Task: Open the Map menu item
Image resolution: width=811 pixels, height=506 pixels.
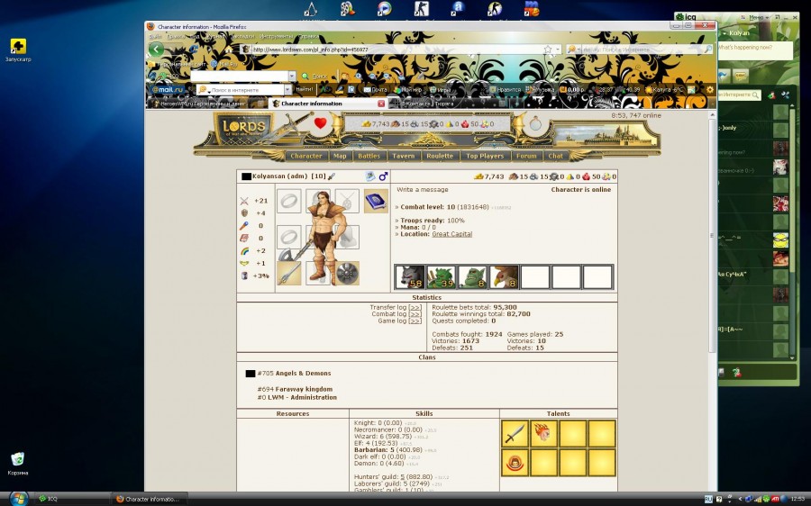Action: 340,156
